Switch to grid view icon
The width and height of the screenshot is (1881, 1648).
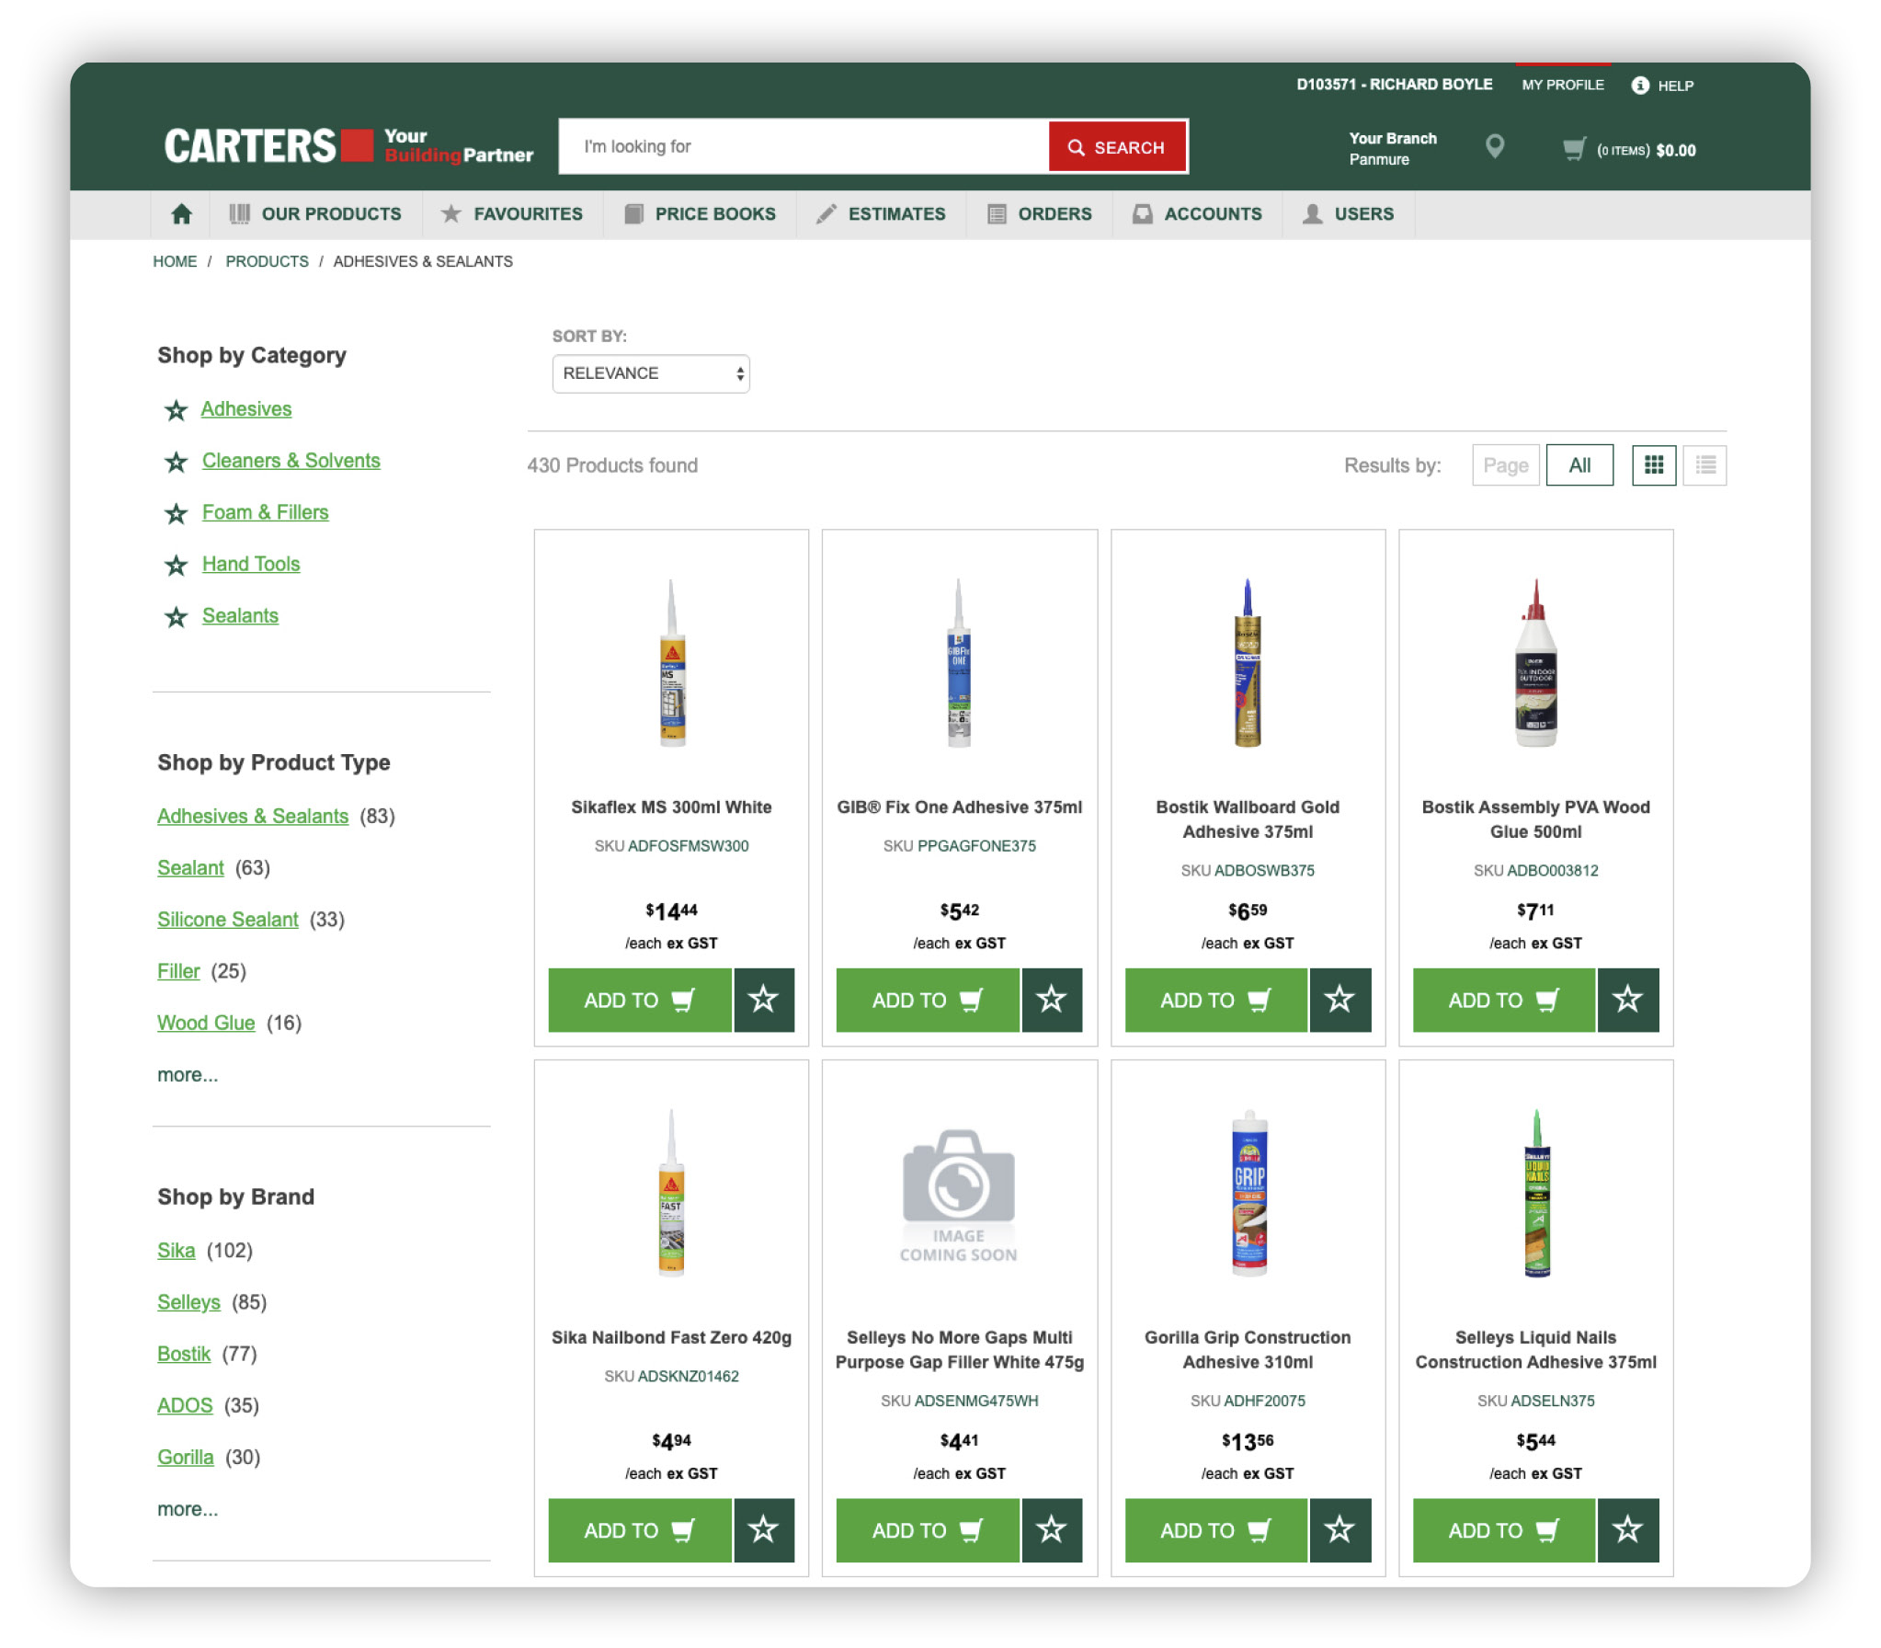[x=1653, y=465]
